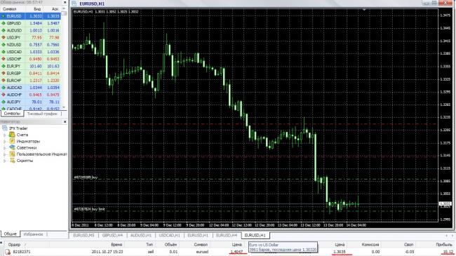Screen dimensions: 456x256
Task: Click the GBPUSD symbol arrow icon
Action: click(x=4, y=23)
